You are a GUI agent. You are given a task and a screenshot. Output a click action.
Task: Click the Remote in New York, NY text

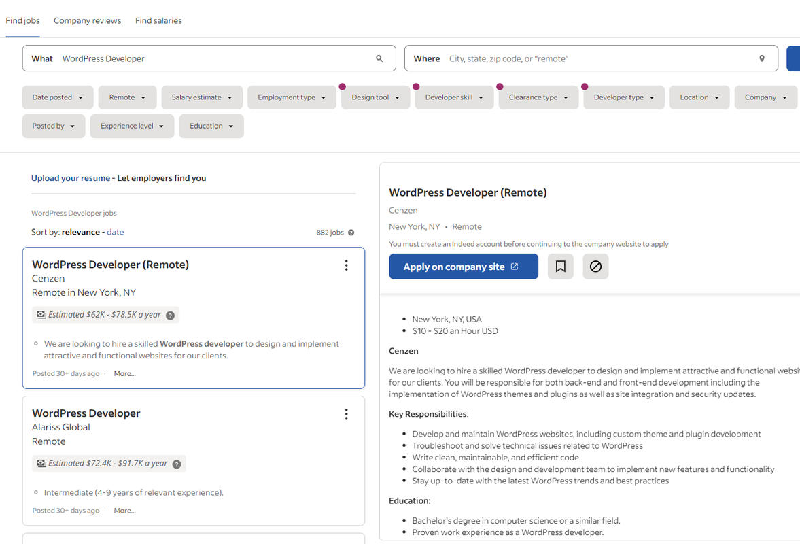(84, 293)
